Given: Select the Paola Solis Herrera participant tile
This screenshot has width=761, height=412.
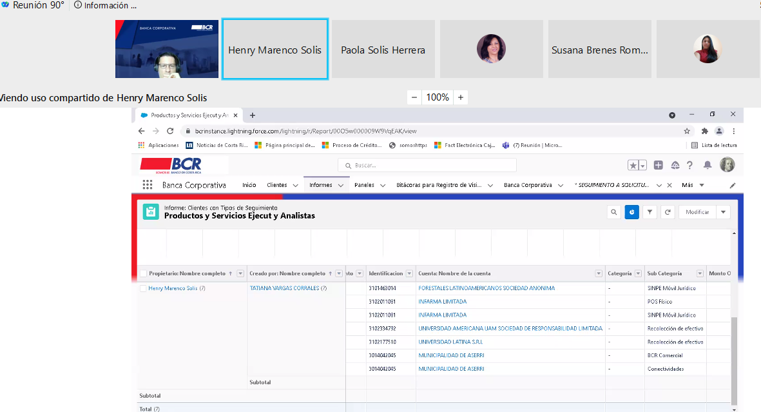Looking at the screenshot, I should pyautogui.click(x=383, y=49).
